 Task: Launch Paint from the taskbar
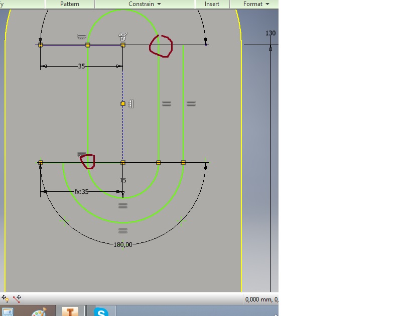click(39, 311)
